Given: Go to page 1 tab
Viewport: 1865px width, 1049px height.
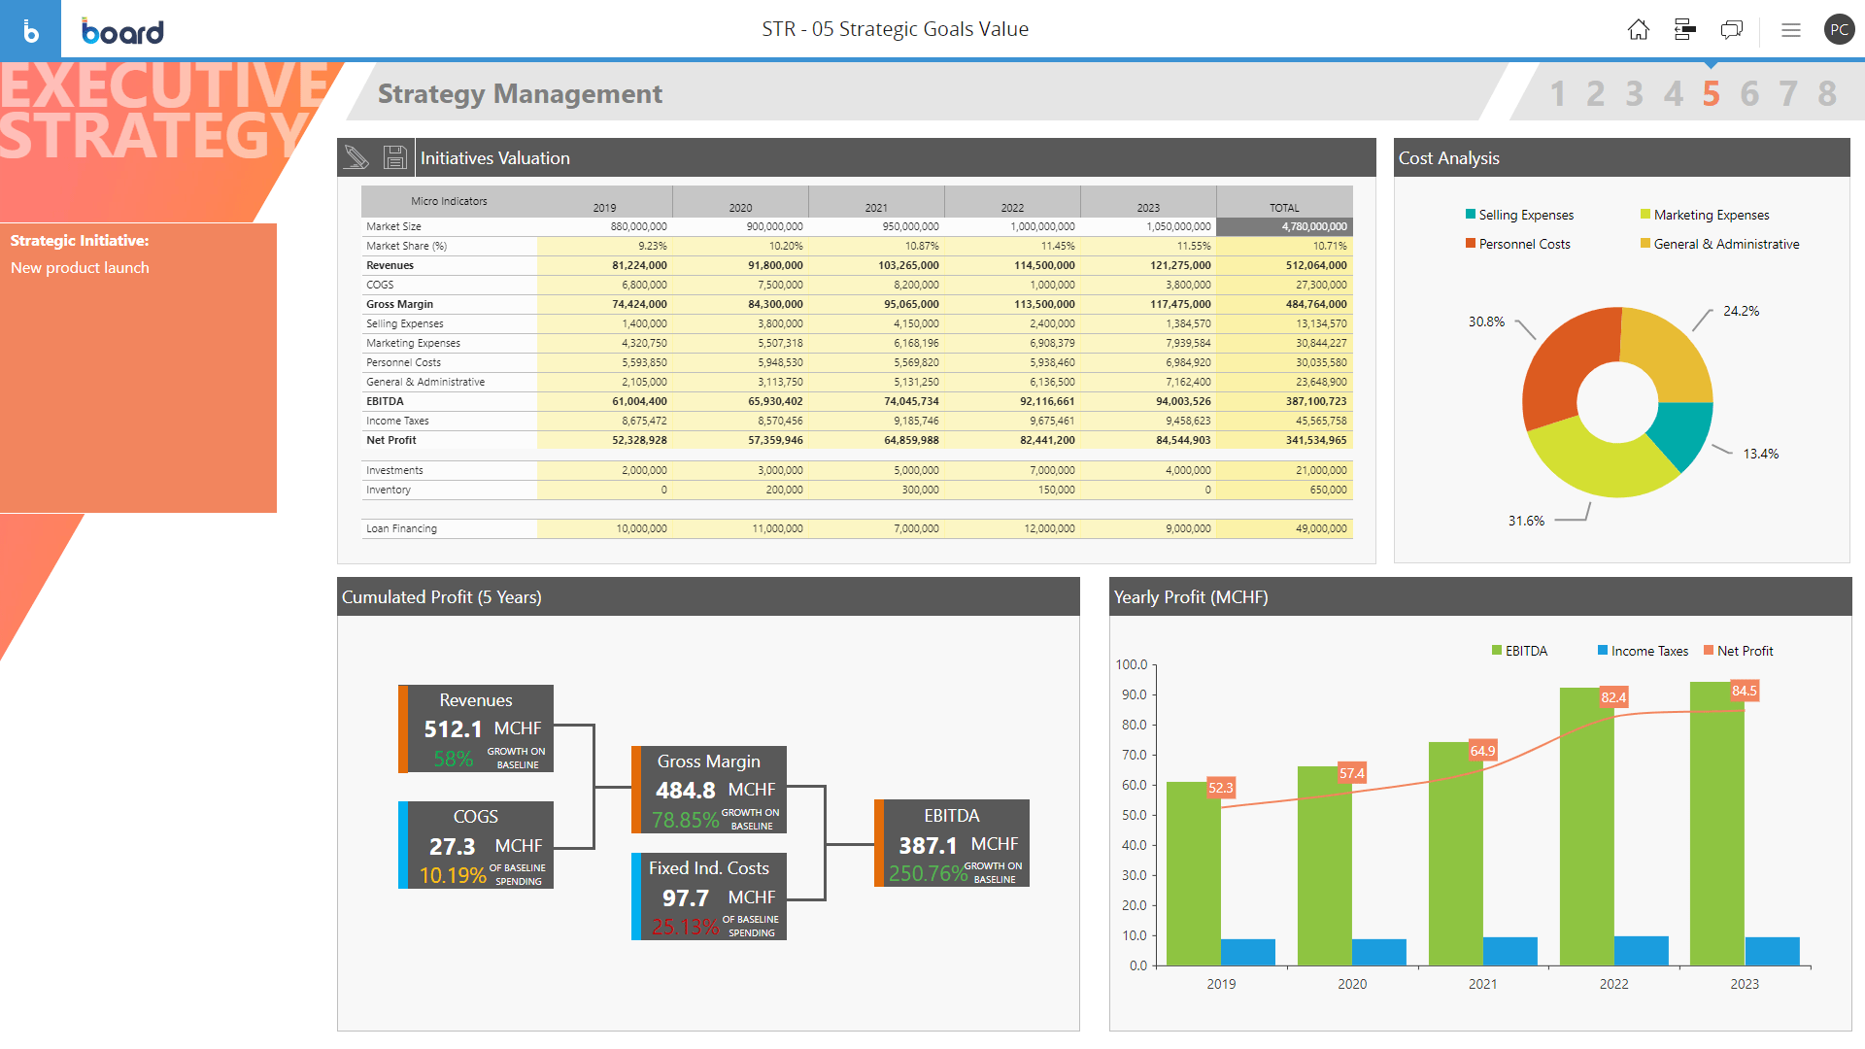Looking at the screenshot, I should point(1557,94).
